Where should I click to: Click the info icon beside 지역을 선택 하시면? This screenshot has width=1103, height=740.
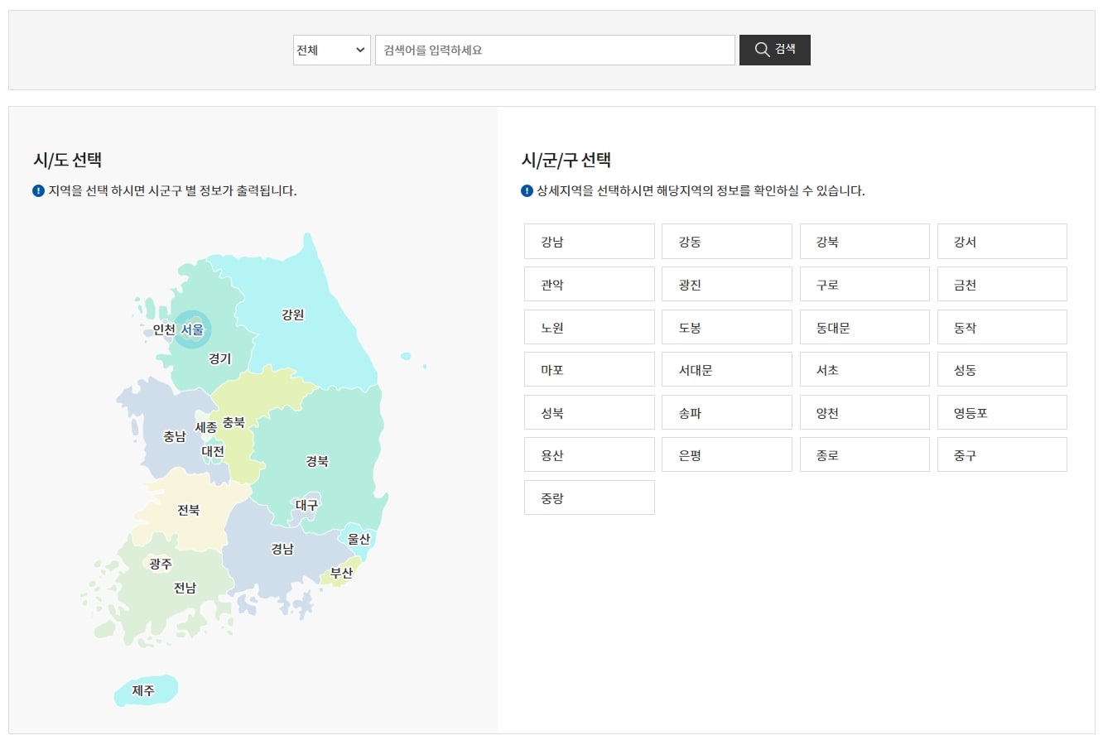coord(38,191)
